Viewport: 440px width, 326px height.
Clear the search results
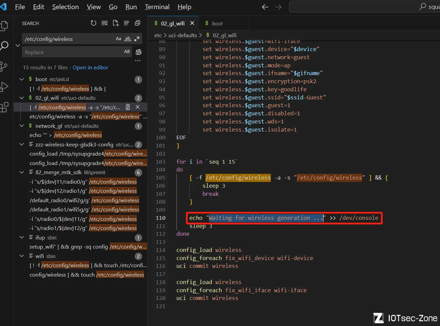click(x=105, y=23)
